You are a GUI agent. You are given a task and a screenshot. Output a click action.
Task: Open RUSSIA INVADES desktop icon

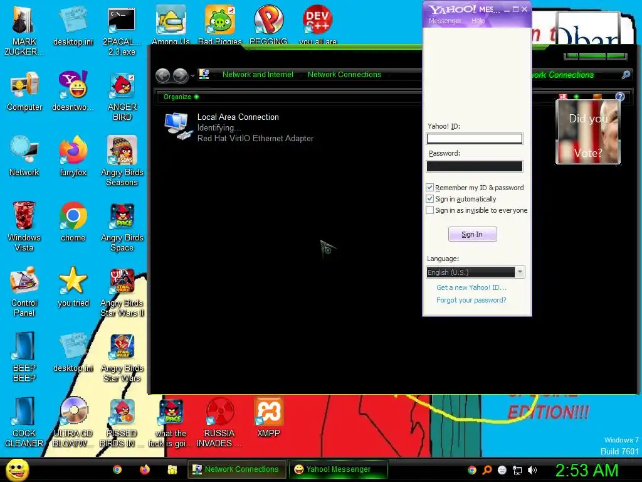[x=219, y=422]
